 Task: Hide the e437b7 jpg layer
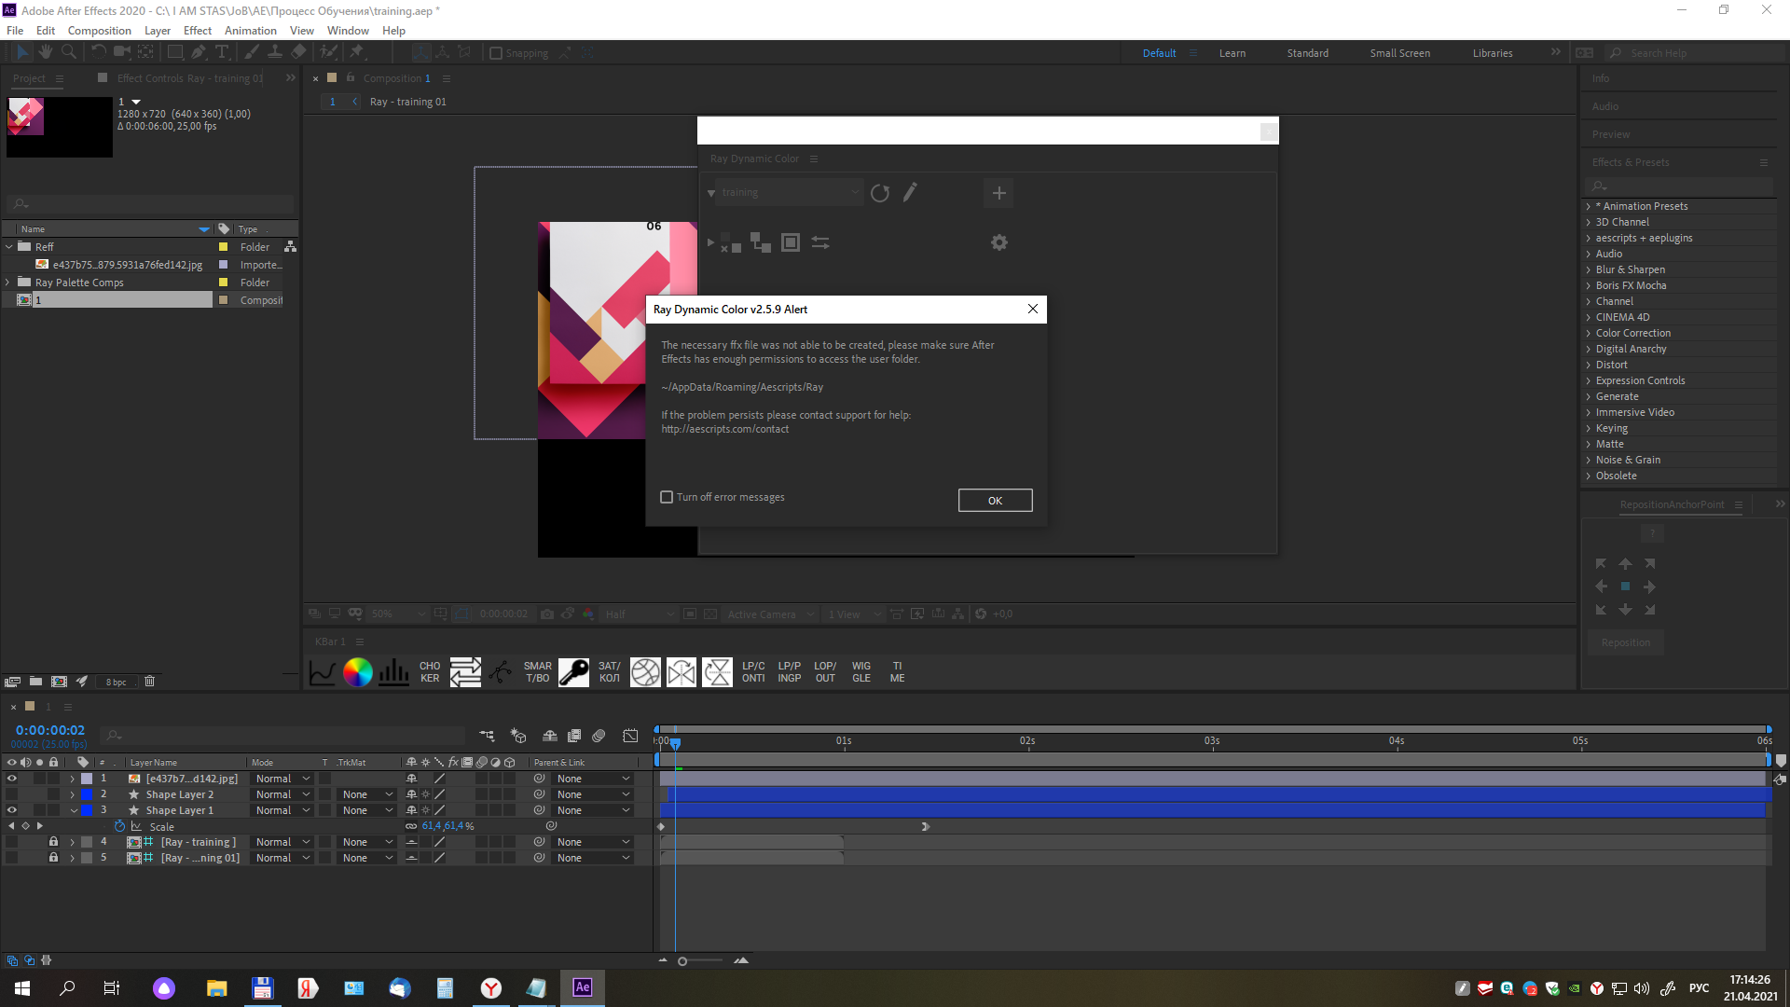coord(12,779)
